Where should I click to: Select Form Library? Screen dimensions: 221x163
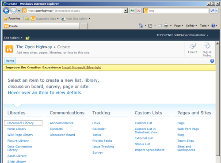17,129
